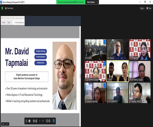Click 'English guidance counselor at' text box
The image size is (153, 127).
point(27,77)
